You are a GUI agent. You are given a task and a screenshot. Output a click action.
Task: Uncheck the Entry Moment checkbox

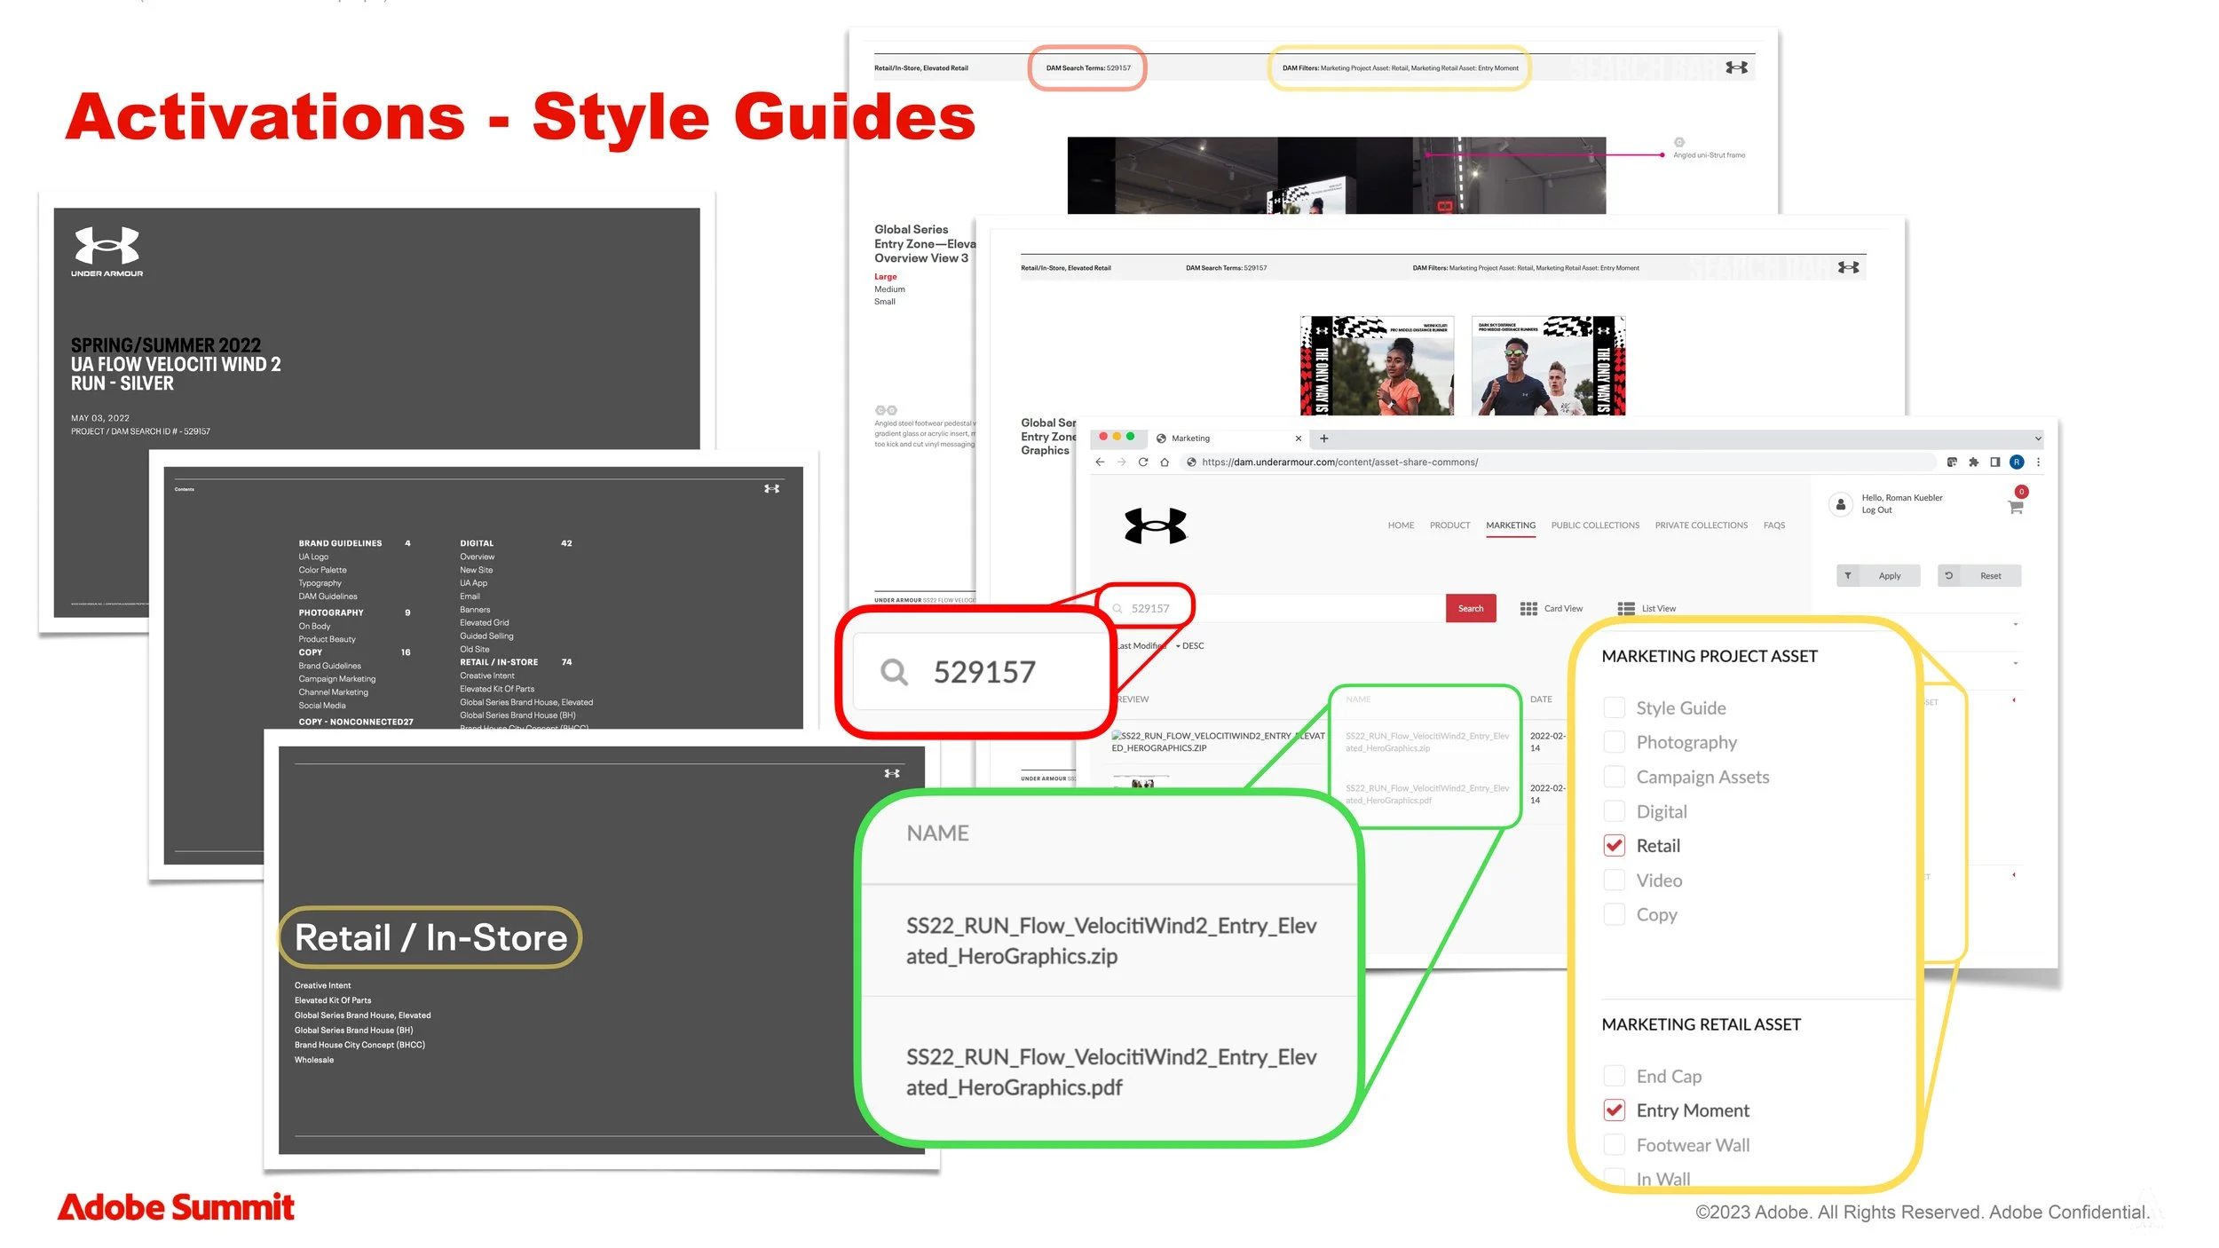point(1615,1110)
